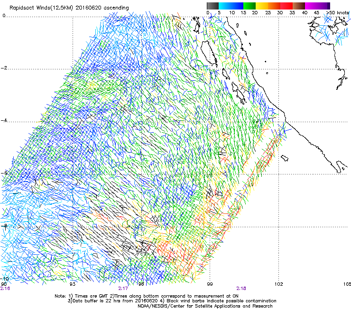Click the '45' legend speed label

point(316,13)
